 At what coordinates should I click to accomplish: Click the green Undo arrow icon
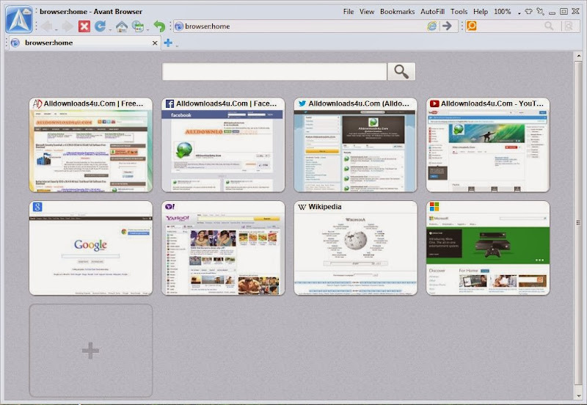click(159, 26)
